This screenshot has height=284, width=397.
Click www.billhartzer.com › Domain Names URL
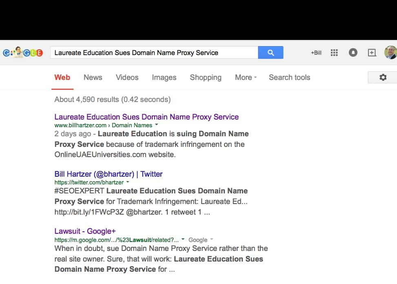(103, 125)
